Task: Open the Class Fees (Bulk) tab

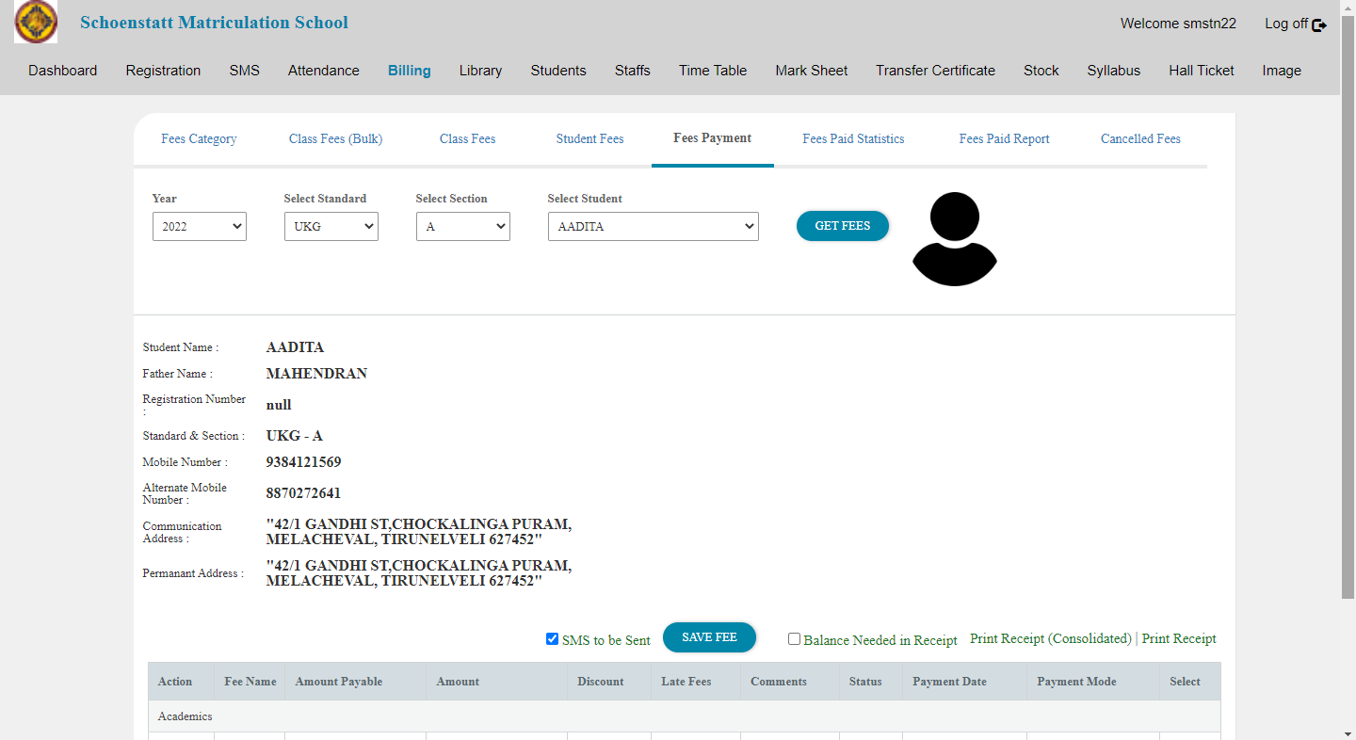Action: click(335, 138)
